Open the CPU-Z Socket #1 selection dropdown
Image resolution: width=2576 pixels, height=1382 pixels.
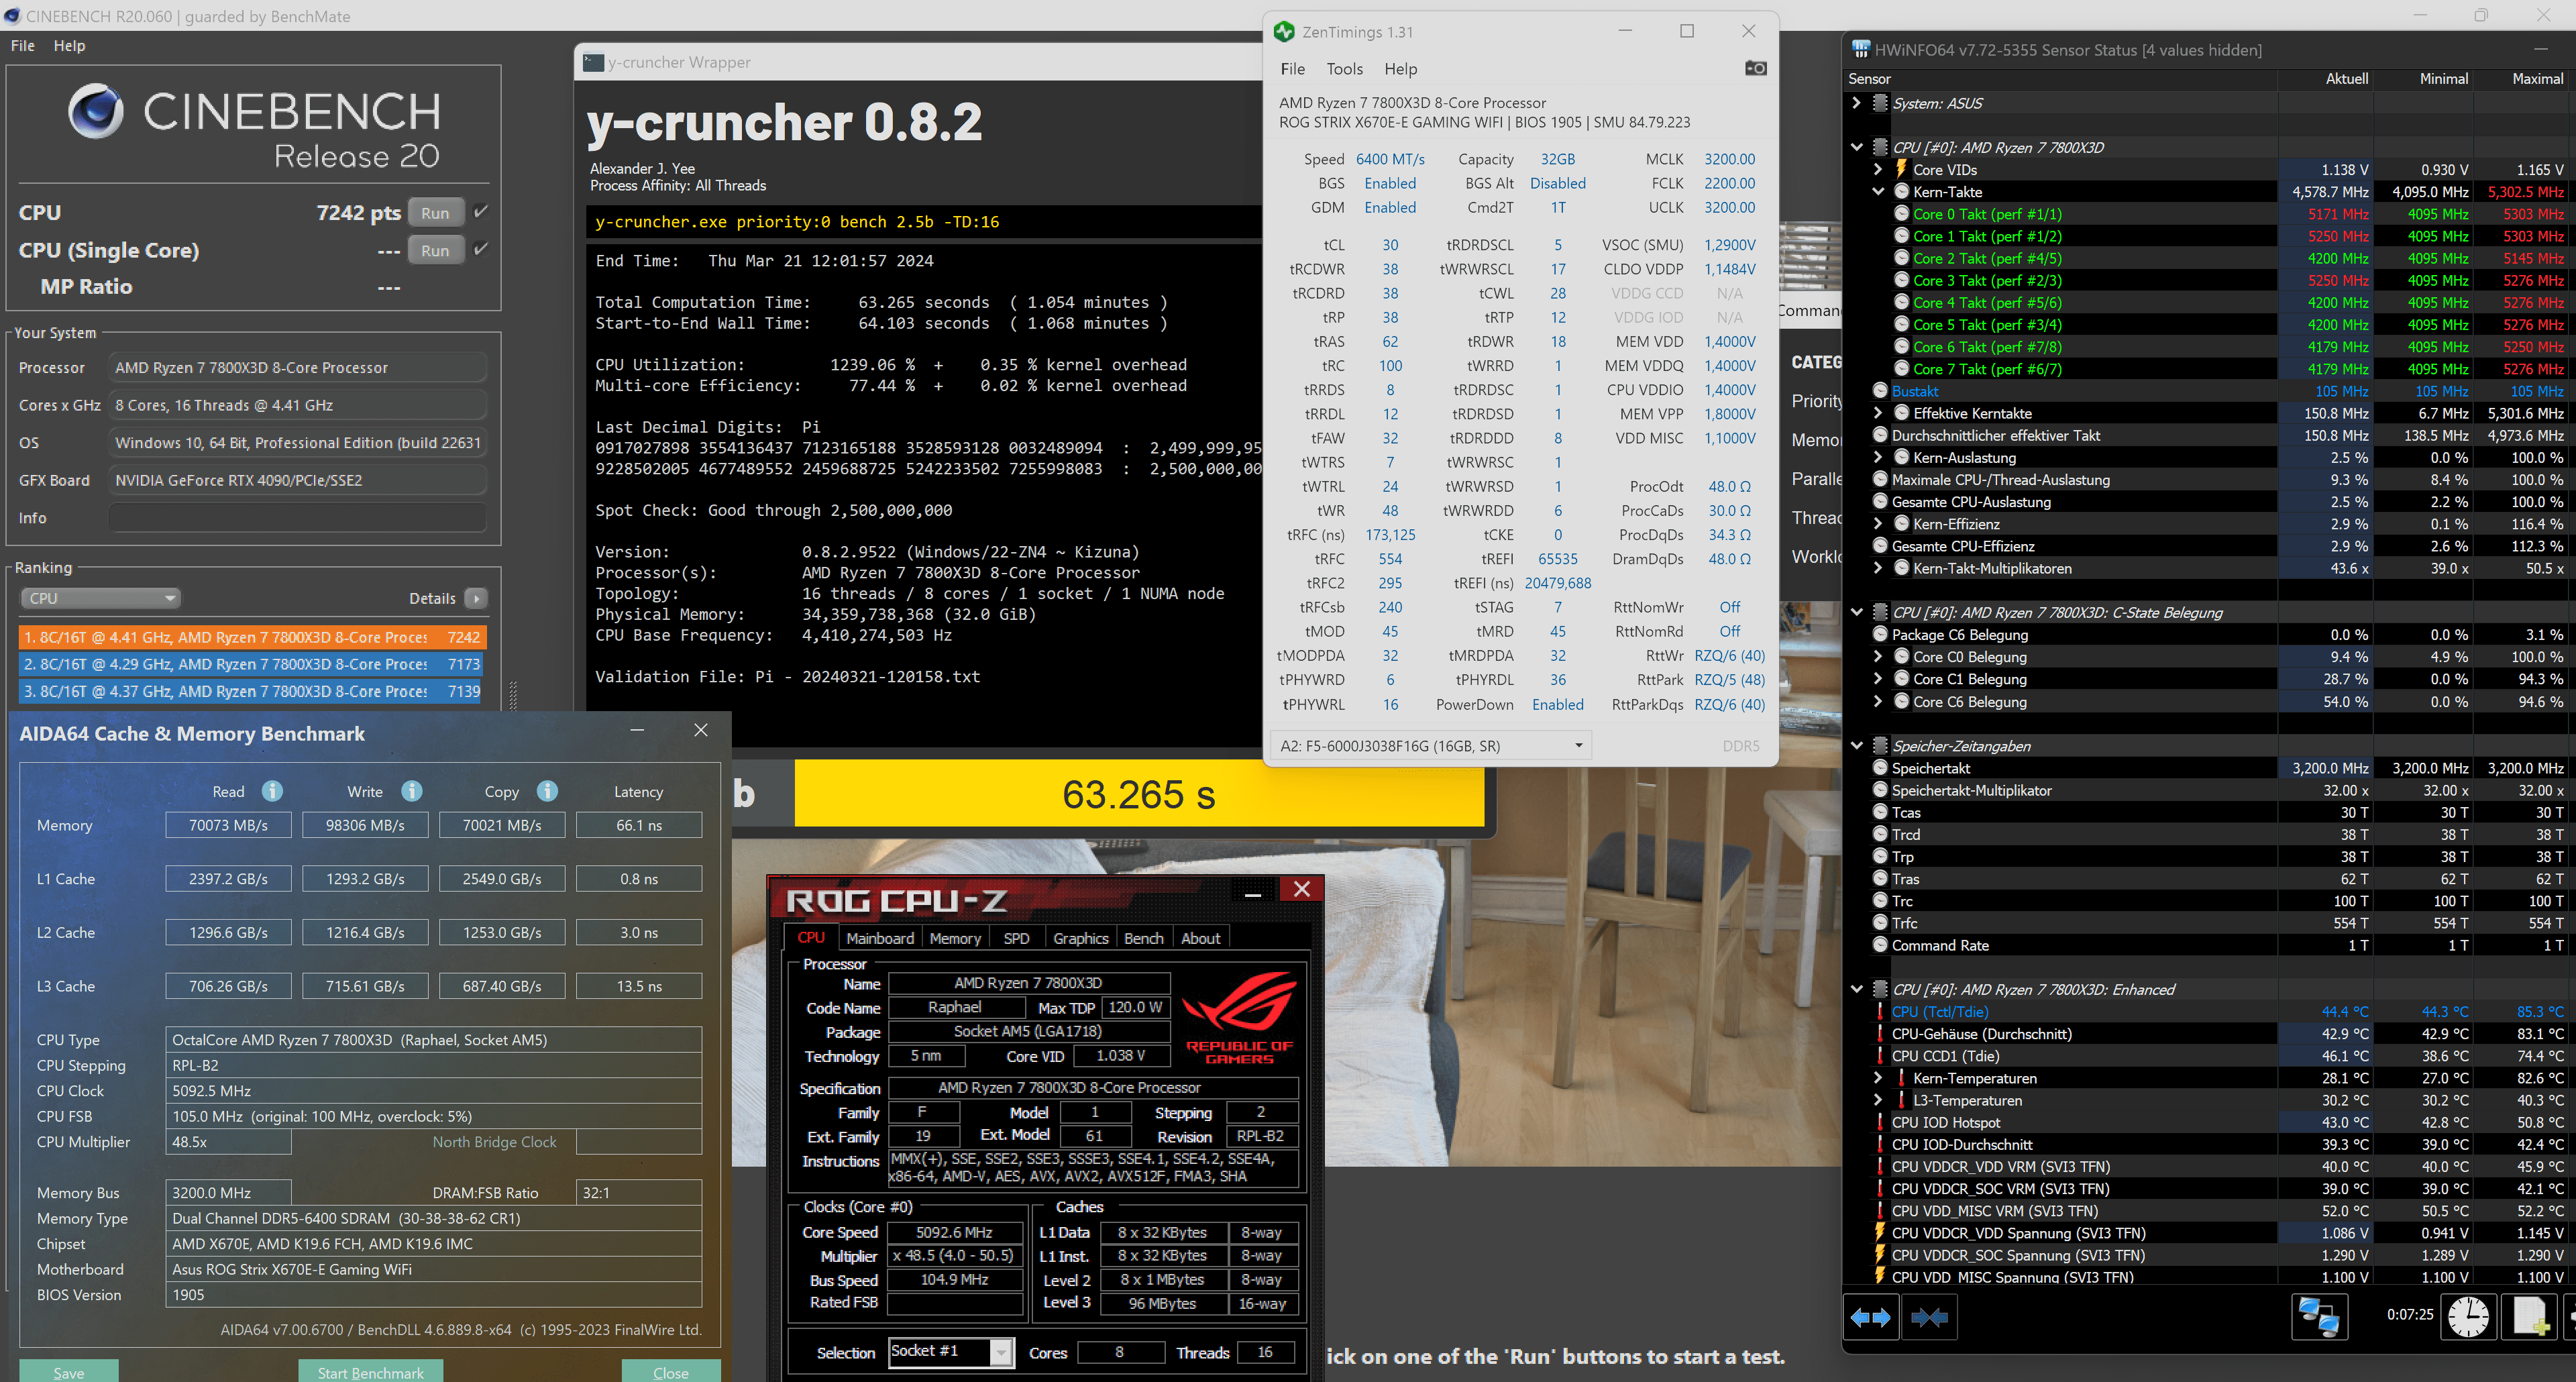[951, 1352]
